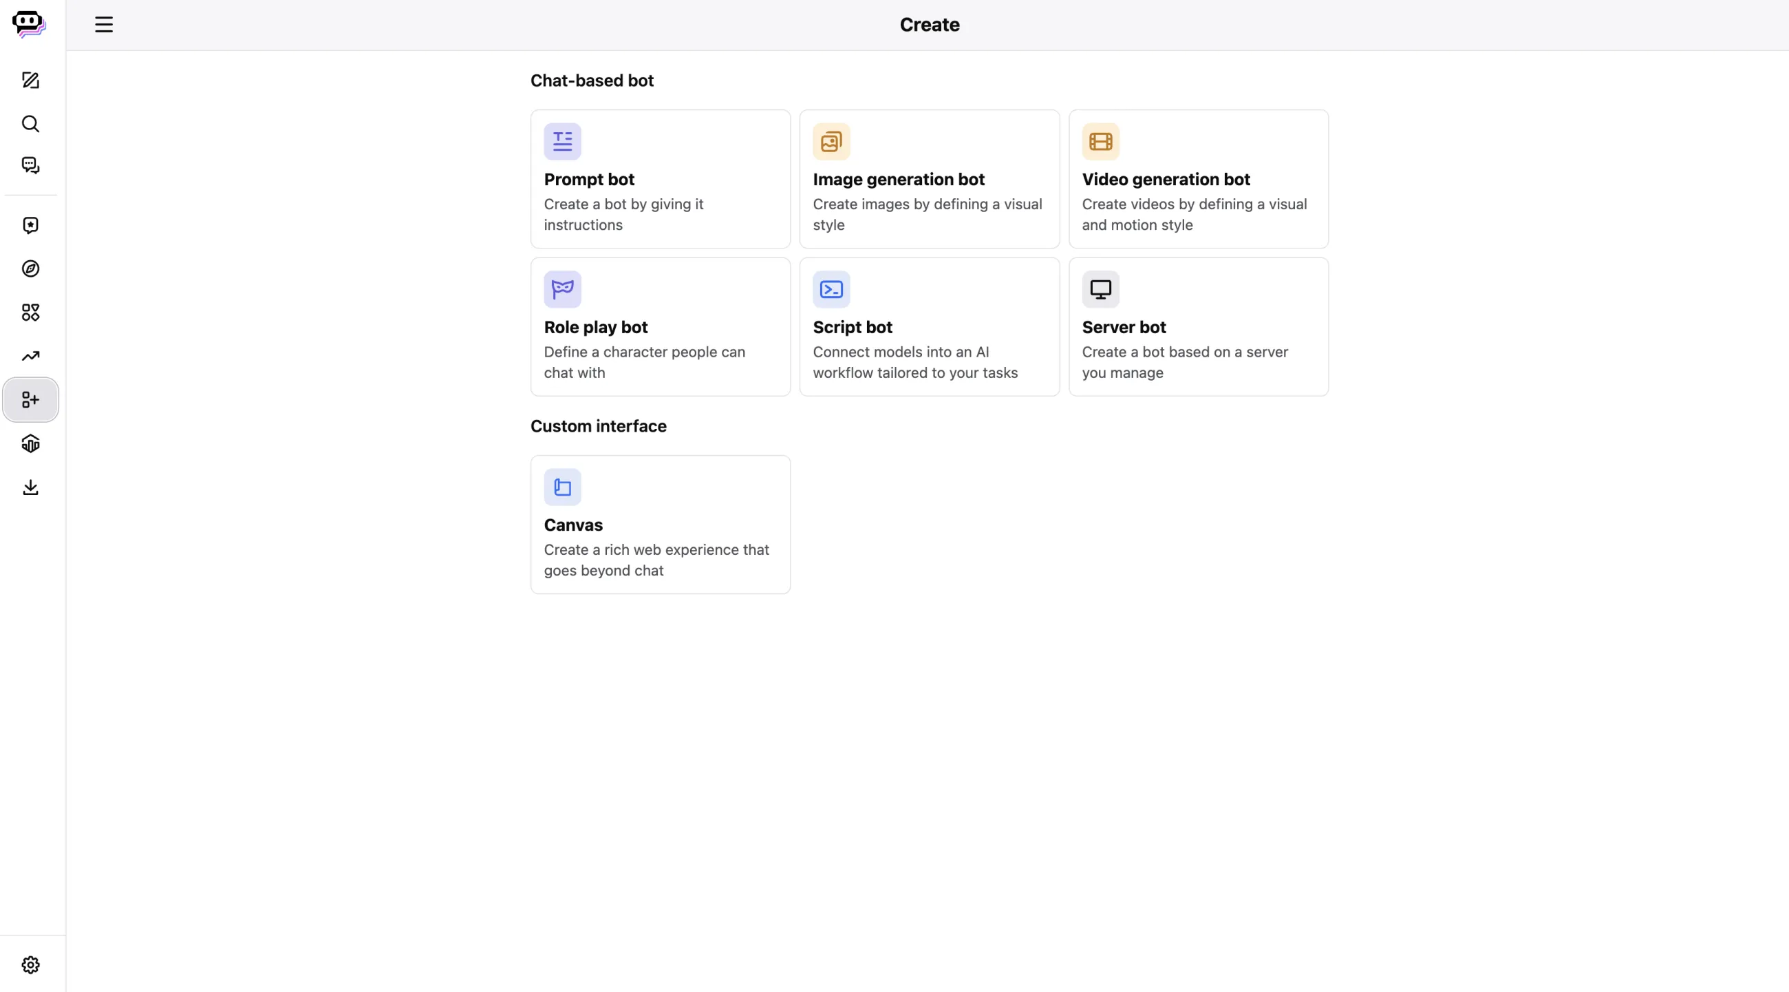The height and width of the screenshot is (992, 1789).
Task: Click the Server bot monitor icon
Action: coord(1101,290)
